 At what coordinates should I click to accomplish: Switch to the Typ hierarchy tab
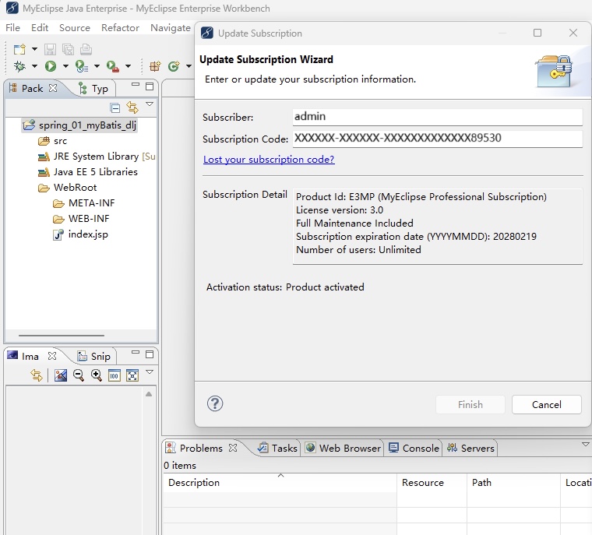click(x=93, y=89)
